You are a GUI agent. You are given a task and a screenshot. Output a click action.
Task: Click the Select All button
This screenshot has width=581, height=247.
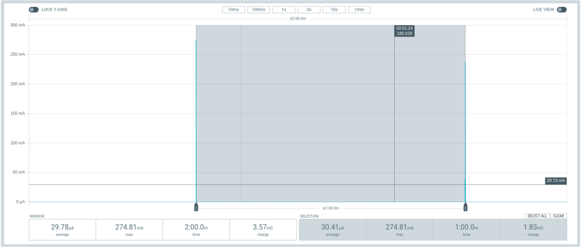tap(537, 216)
